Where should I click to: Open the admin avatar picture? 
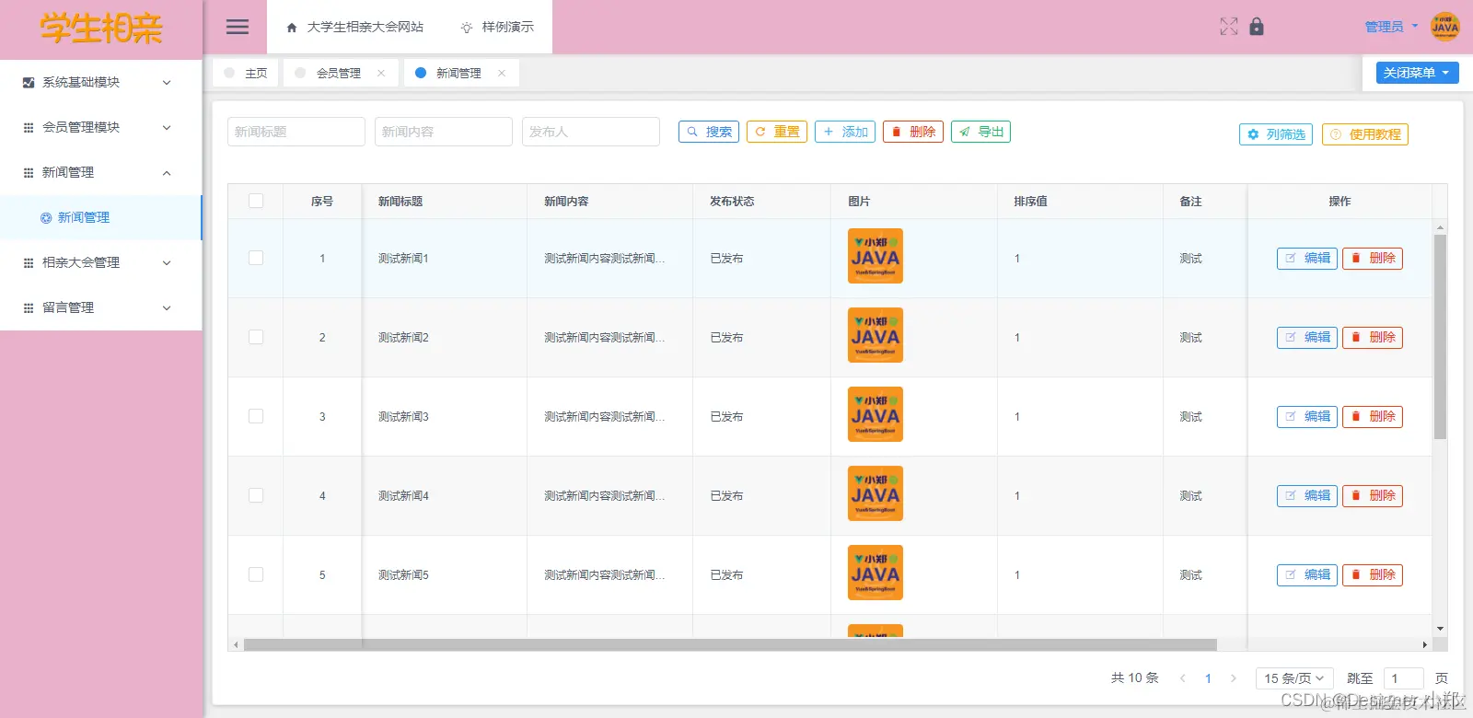(1445, 27)
